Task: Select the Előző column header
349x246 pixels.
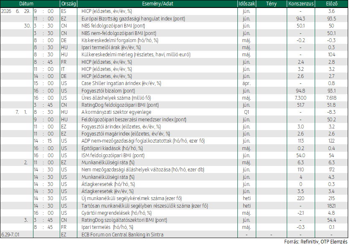Action: 331,4
